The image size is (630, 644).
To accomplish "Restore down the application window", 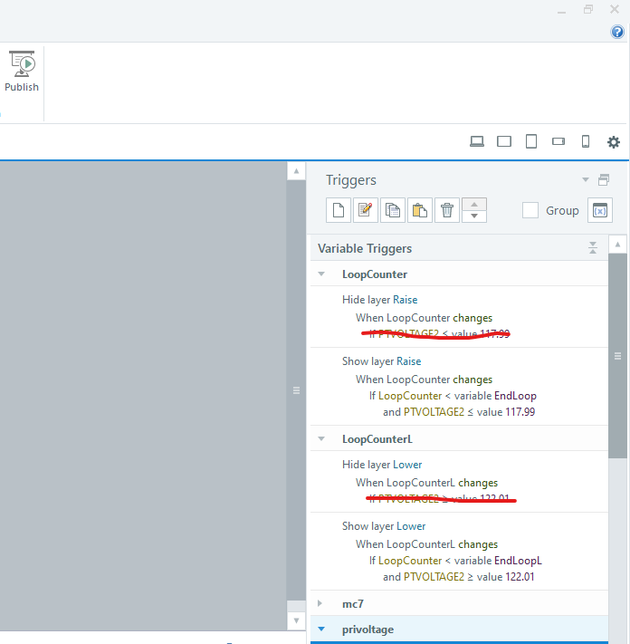I will pyautogui.click(x=588, y=9).
